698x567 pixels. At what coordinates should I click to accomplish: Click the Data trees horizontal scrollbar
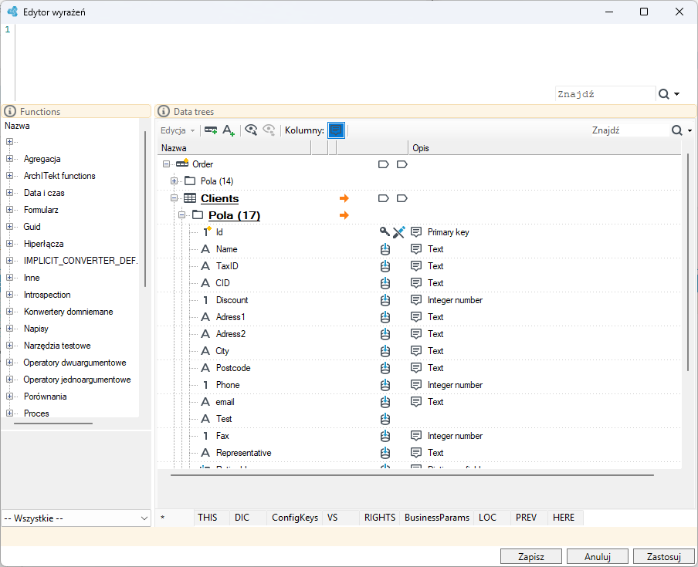412,475
